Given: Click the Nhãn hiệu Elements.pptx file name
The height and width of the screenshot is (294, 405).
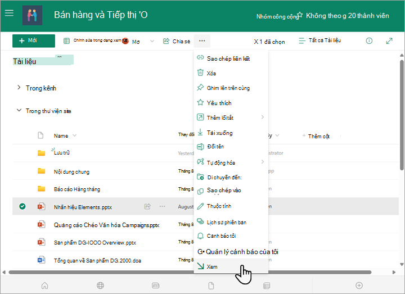Looking at the screenshot, I should click(83, 207).
